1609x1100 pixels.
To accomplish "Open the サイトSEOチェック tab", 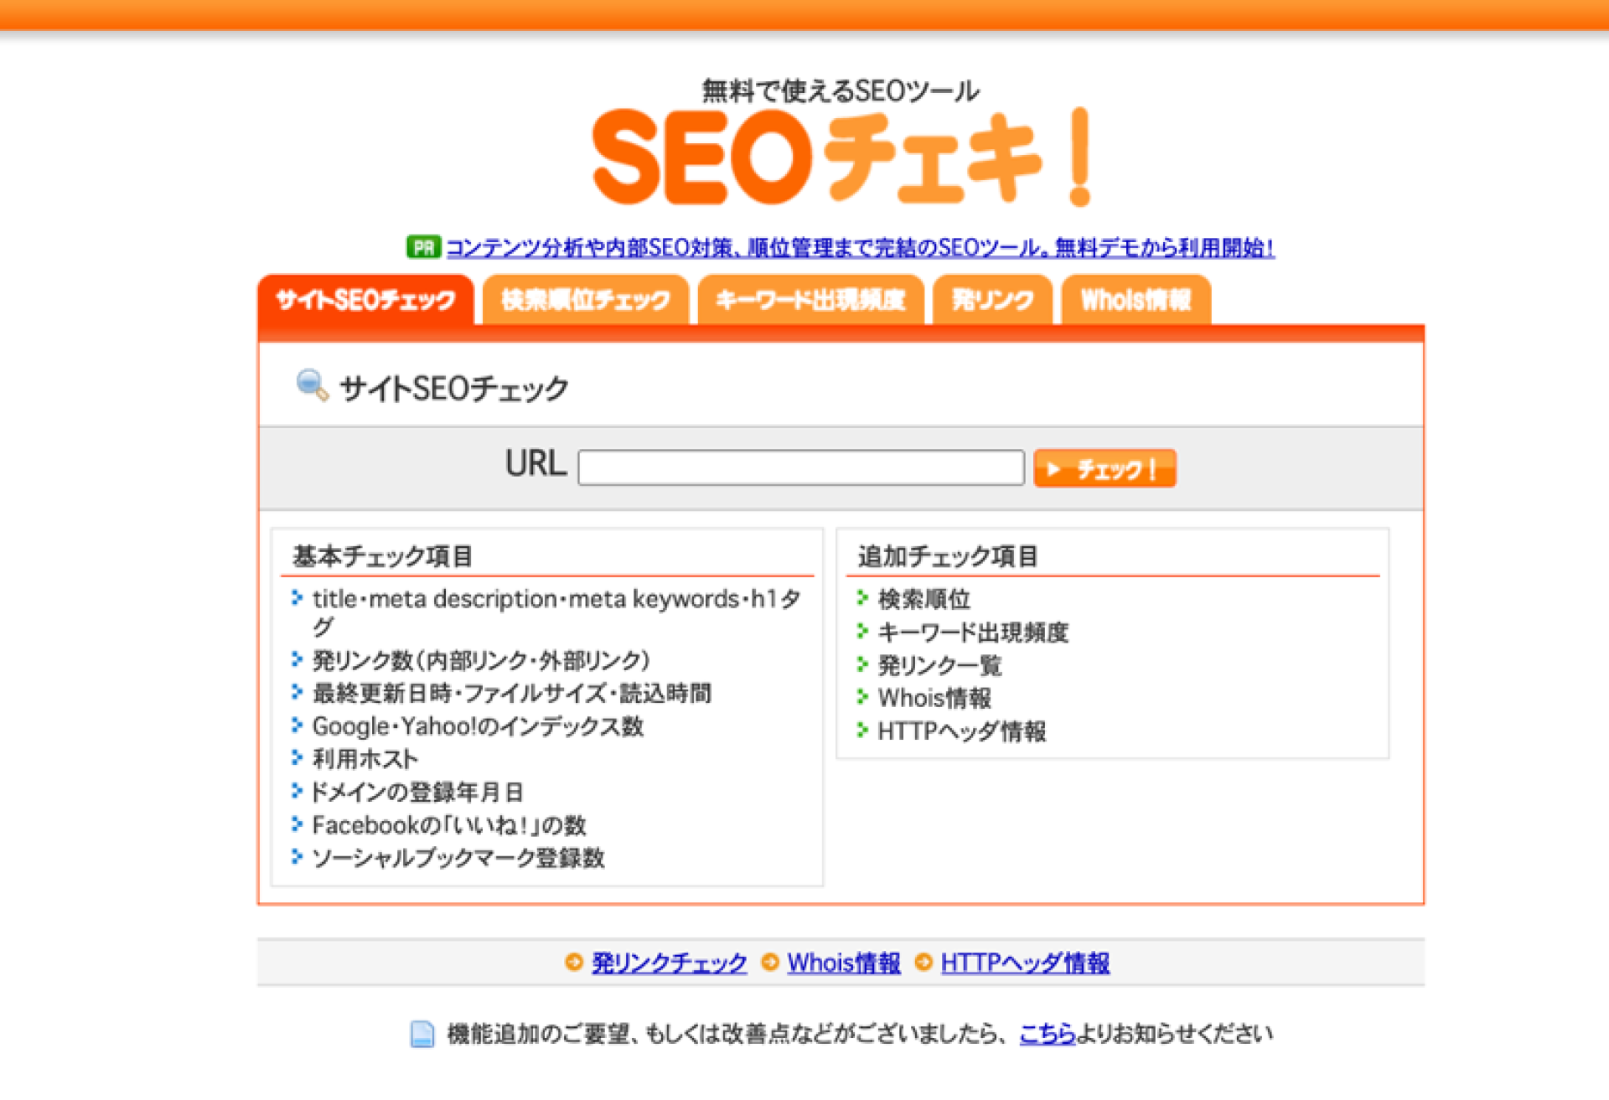I will click(366, 300).
